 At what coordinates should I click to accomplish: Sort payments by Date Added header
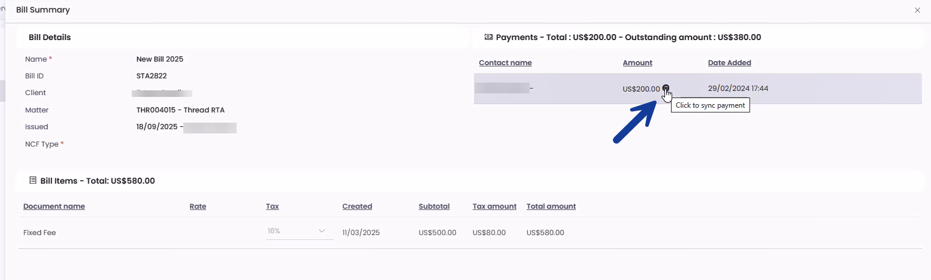tap(729, 63)
